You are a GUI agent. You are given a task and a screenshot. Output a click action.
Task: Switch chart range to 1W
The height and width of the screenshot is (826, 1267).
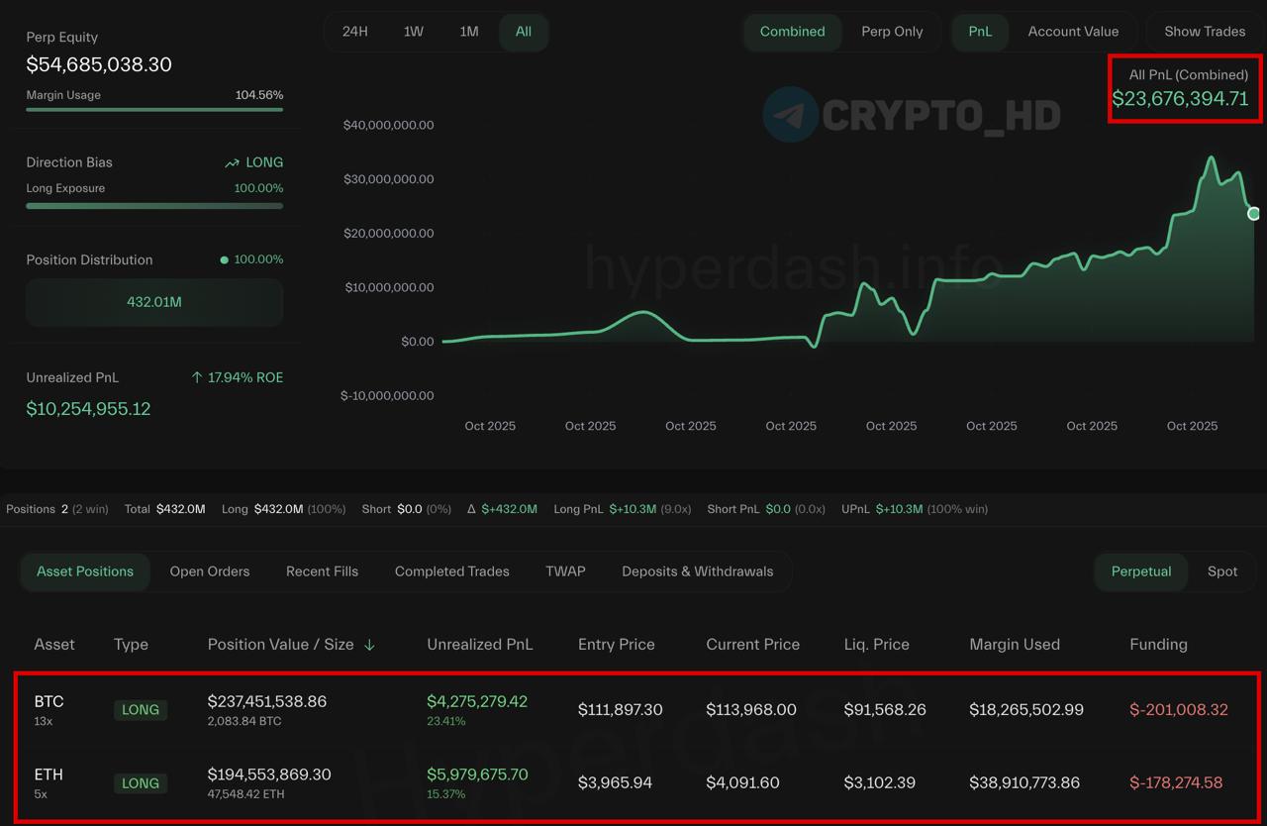click(414, 32)
